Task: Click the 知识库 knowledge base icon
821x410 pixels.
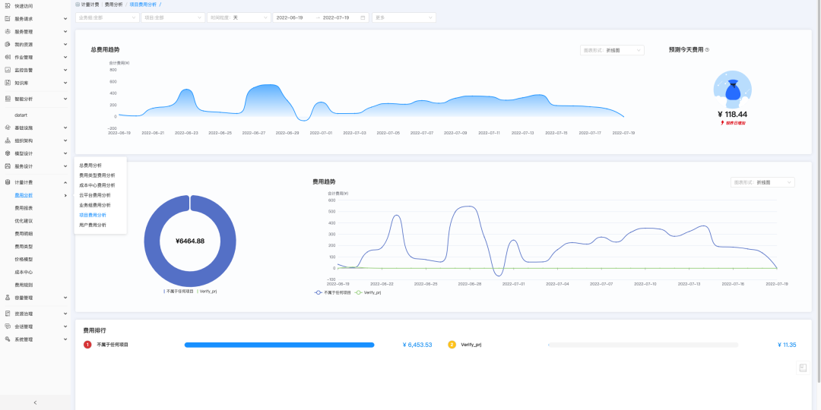Action: [8, 83]
